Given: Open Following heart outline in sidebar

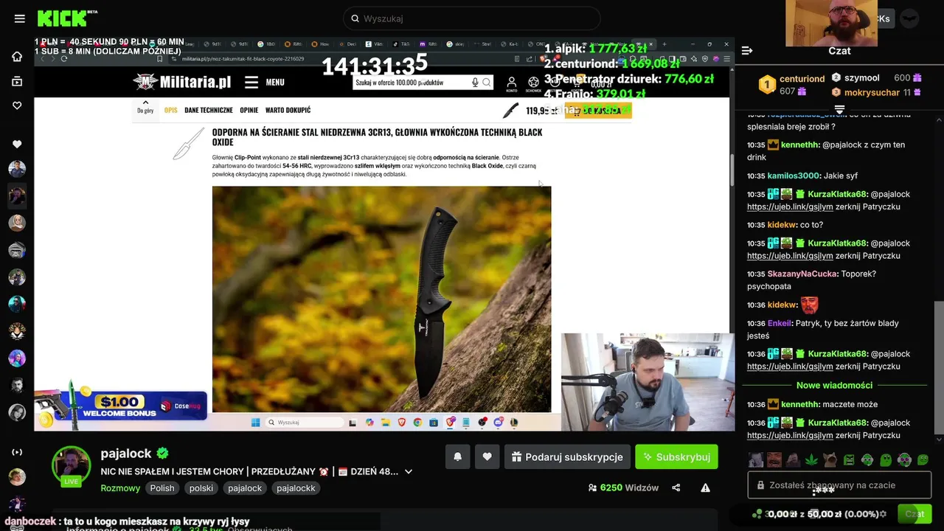Looking at the screenshot, I should [x=17, y=105].
